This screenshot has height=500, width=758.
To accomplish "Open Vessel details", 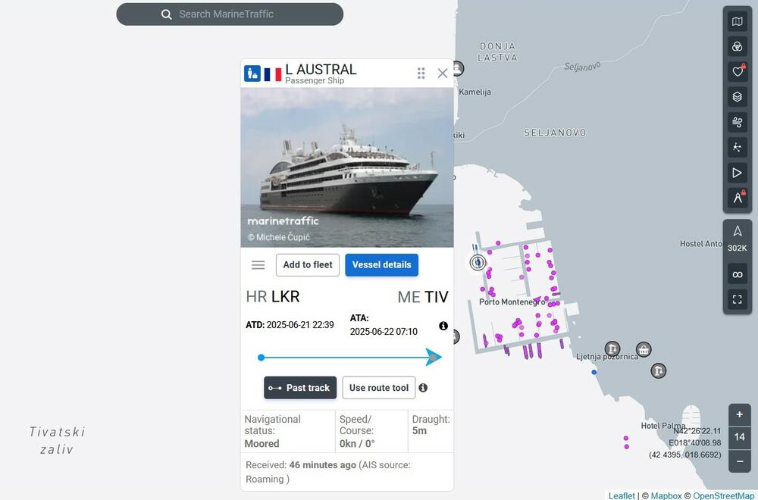I will click(381, 265).
